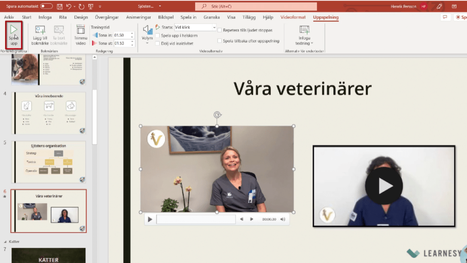
Task: Open the Animeringar ribbon tab
Action: pyautogui.click(x=139, y=17)
